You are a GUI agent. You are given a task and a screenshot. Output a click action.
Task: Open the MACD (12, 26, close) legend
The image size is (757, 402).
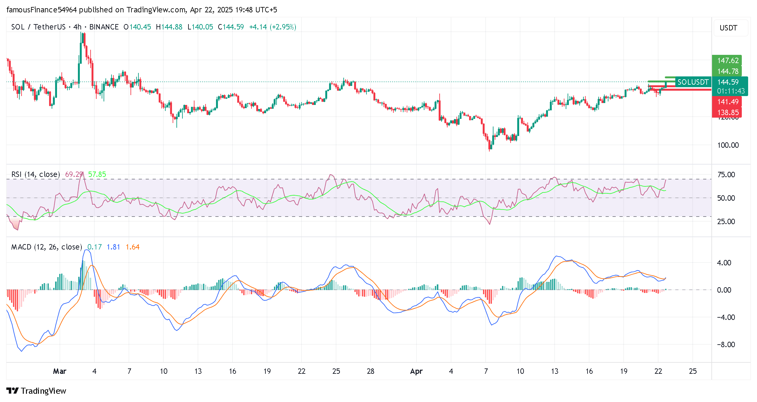coord(47,247)
